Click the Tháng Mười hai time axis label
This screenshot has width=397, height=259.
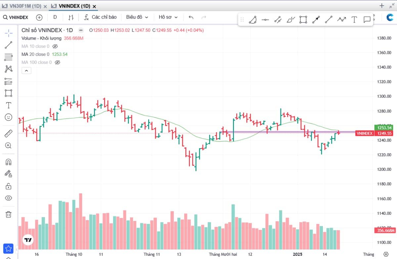pyautogui.click(x=223, y=254)
